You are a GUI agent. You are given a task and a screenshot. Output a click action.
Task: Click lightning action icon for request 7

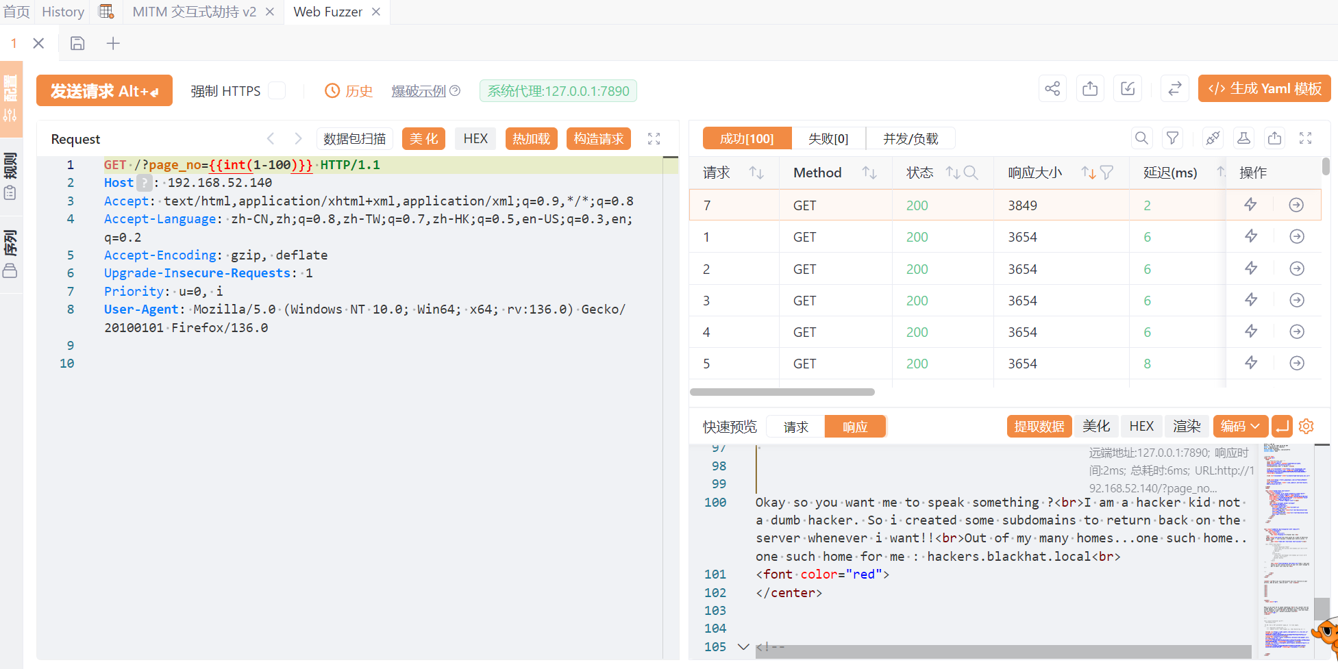1250,205
